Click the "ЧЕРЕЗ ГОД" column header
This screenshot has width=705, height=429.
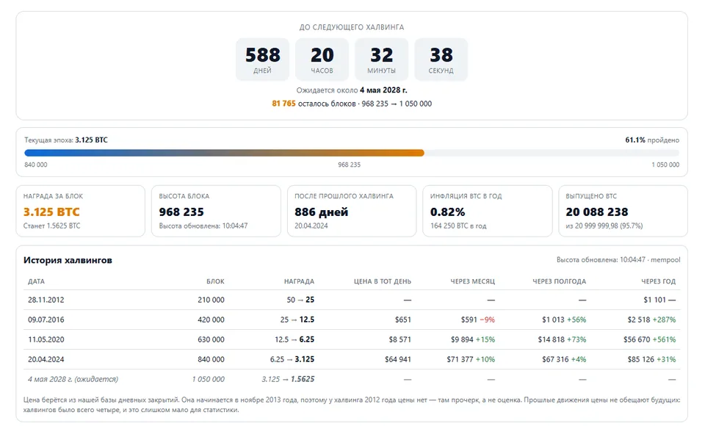(x=658, y=281)
